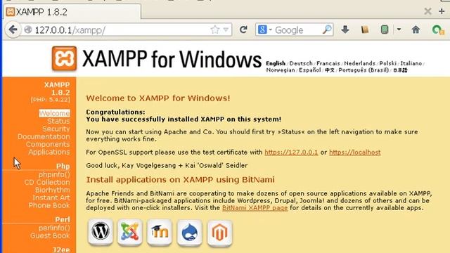
Task: Click the globe site identity icon
Action: pos(28,30)
